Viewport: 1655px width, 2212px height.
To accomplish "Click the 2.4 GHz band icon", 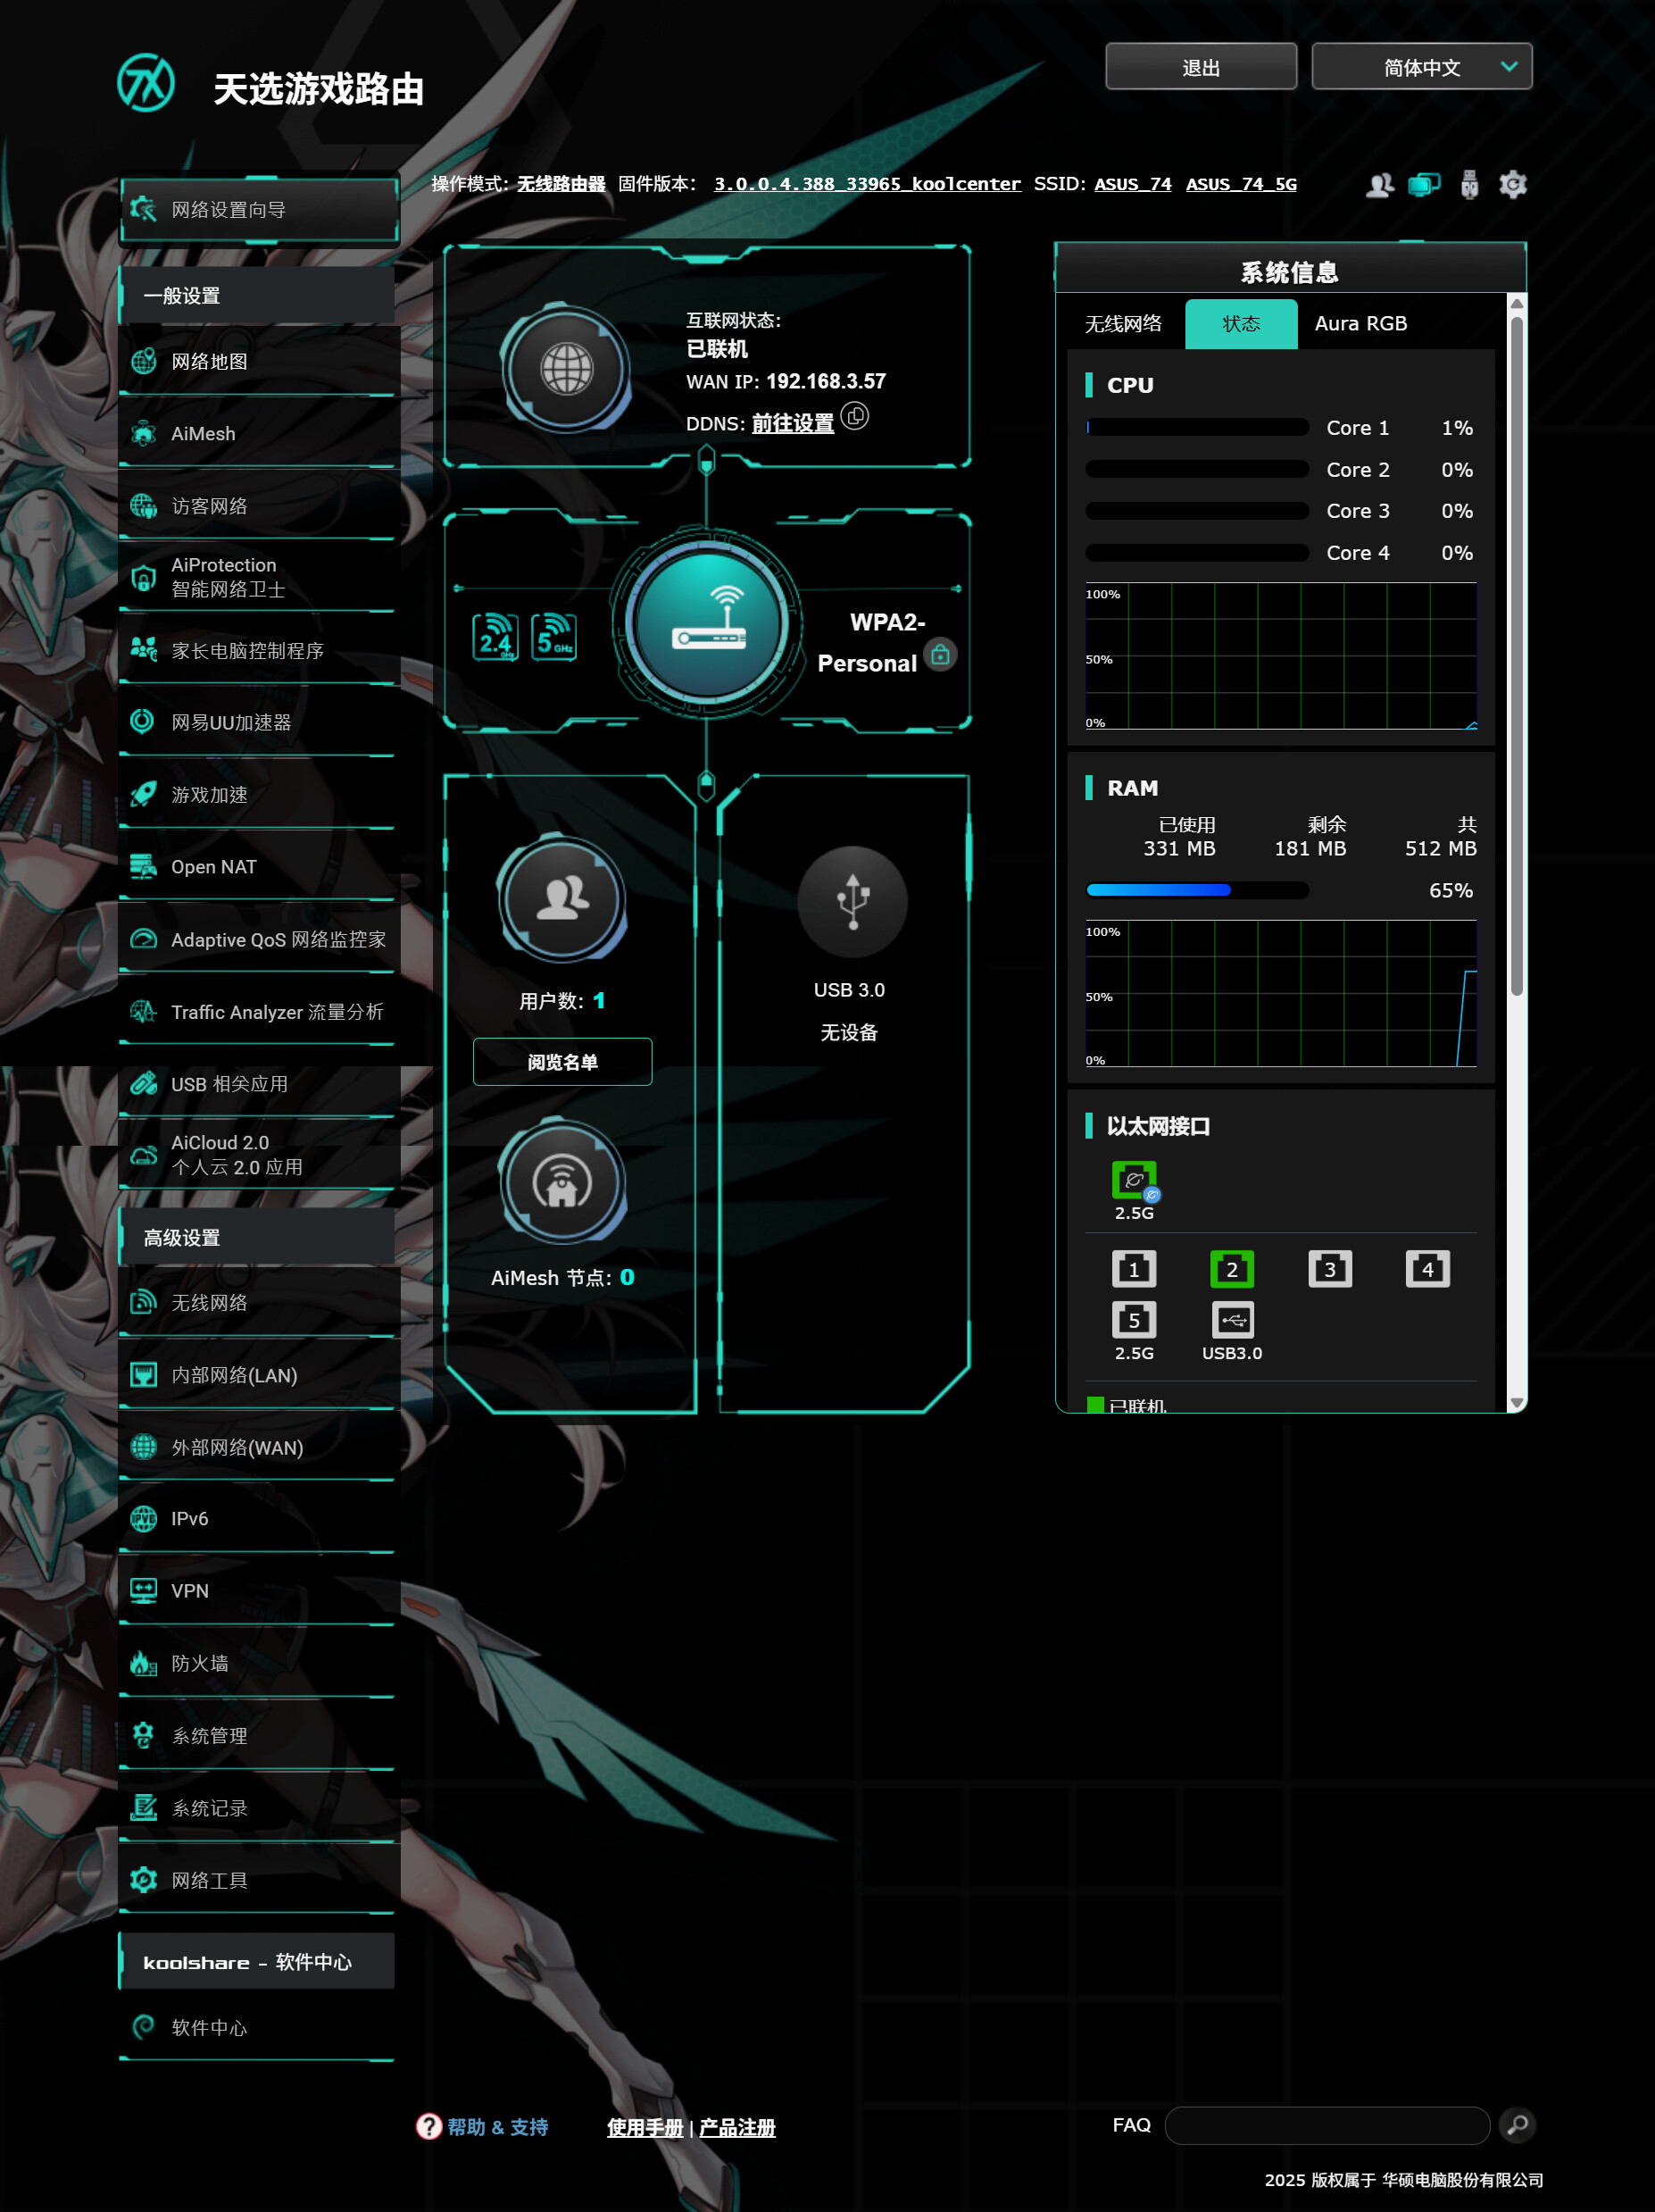I will coord(495,637).
